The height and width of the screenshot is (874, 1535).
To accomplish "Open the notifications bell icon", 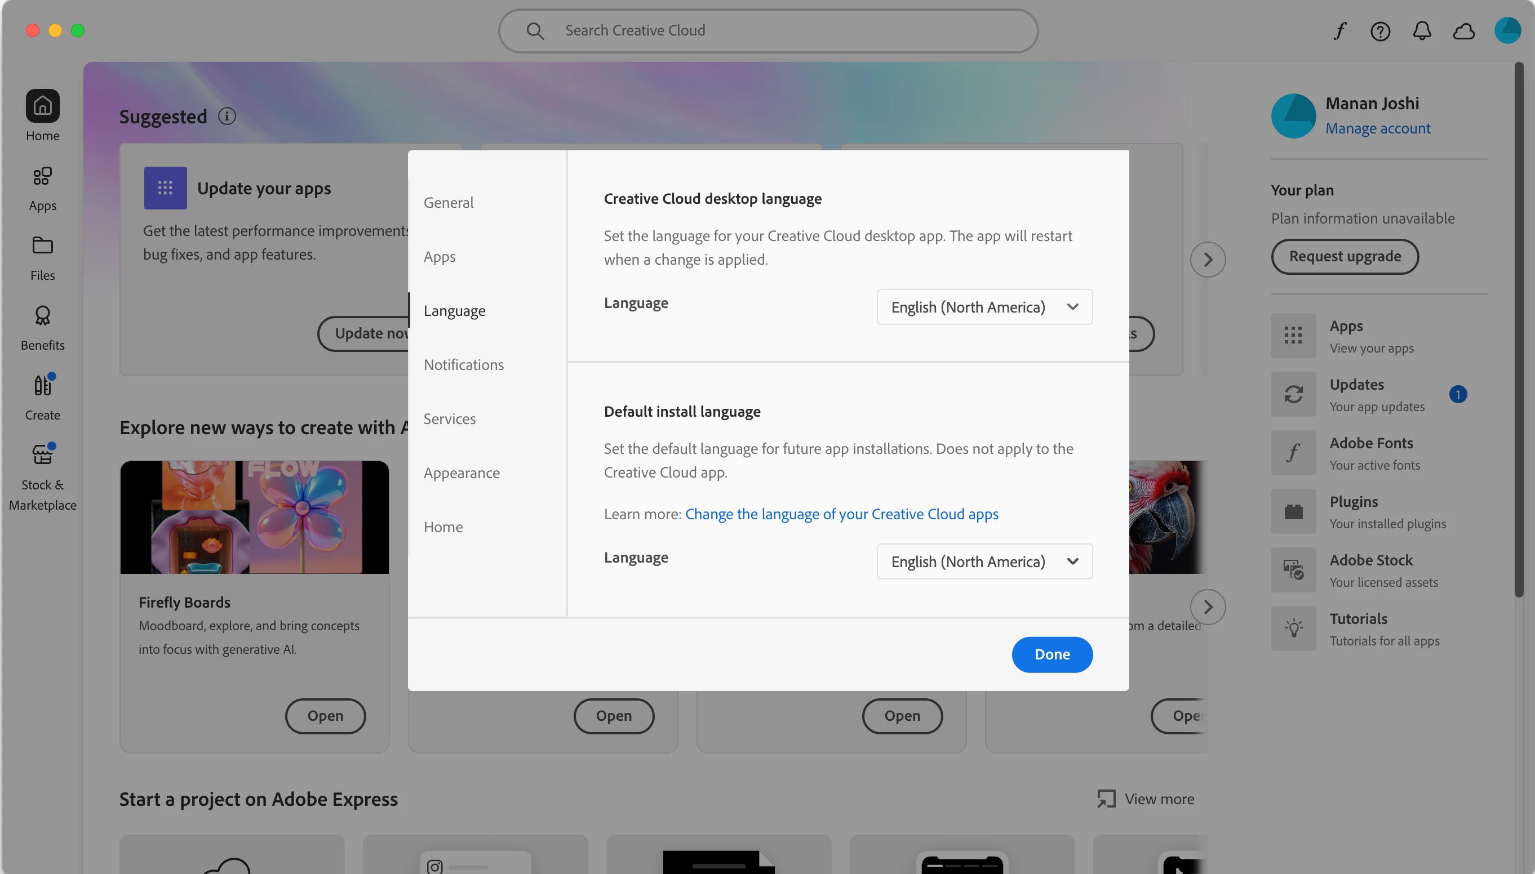I will tap(1422, 30).
